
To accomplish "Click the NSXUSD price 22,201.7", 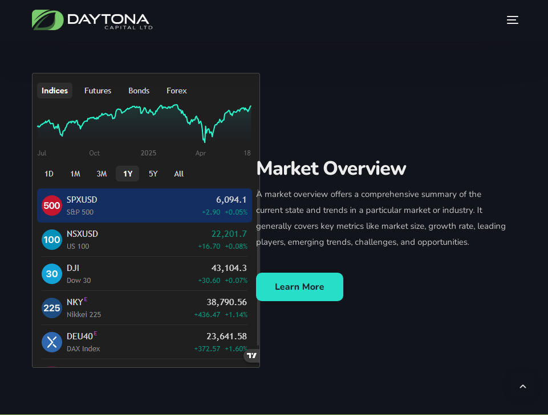I will pos(229,234).
